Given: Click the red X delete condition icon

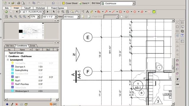Looking at the screenshot, I should click(x=17, y=104).
